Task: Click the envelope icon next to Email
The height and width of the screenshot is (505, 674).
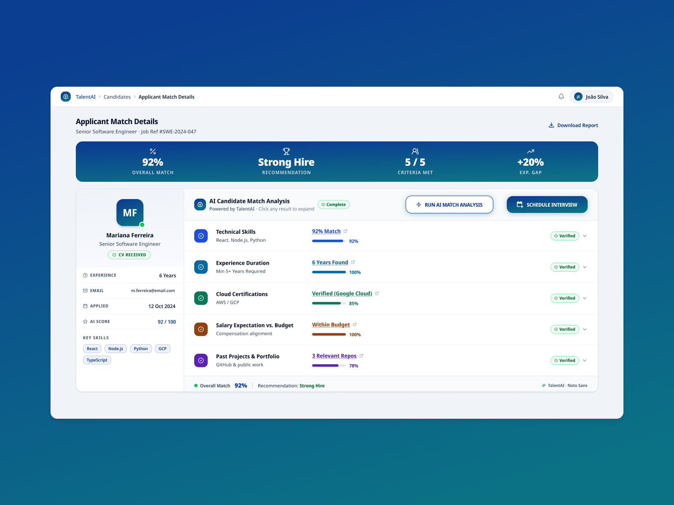Action: [86, 291]
